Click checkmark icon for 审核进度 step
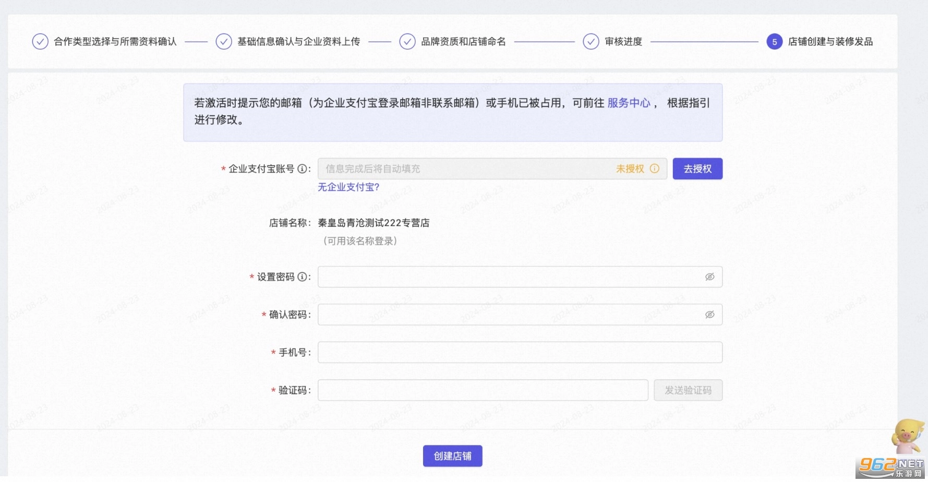This screenshot has width=928, height=482. 591,42
